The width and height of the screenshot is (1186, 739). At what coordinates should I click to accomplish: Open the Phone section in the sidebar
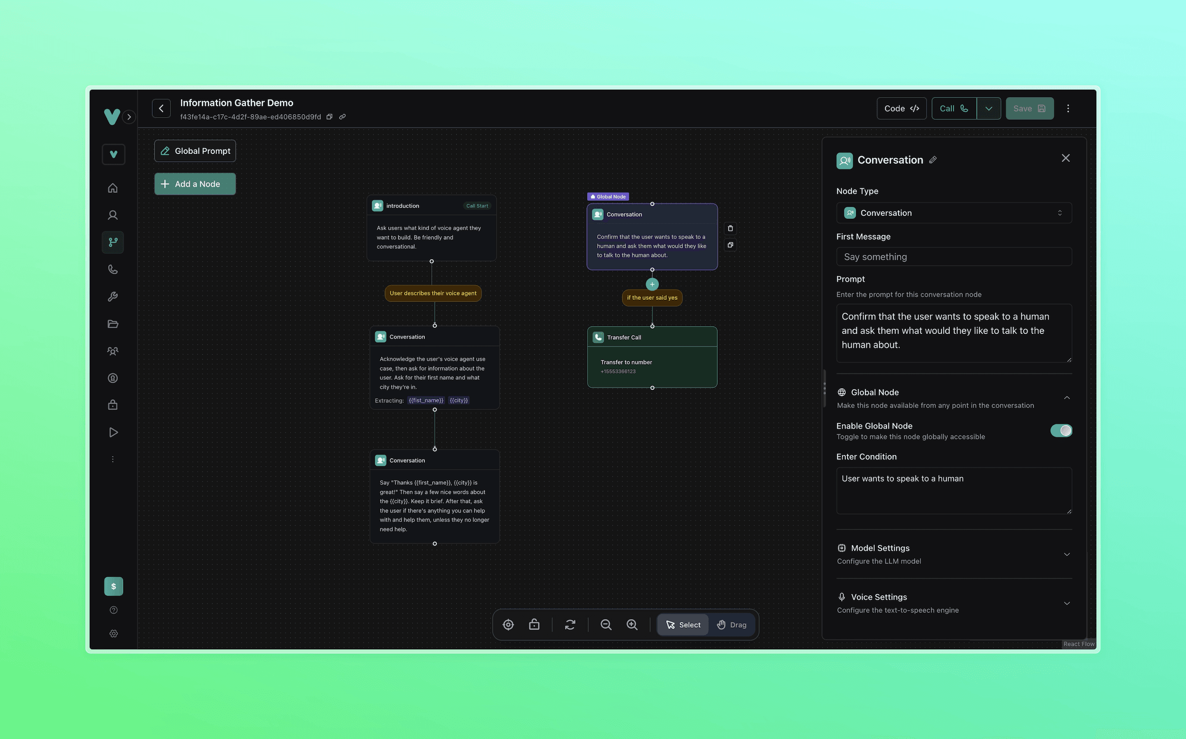[113, 269]
